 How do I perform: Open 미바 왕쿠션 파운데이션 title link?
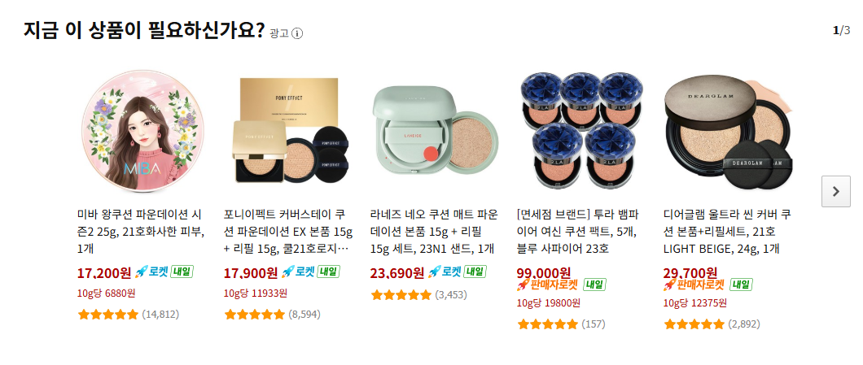tap(141, 232)
